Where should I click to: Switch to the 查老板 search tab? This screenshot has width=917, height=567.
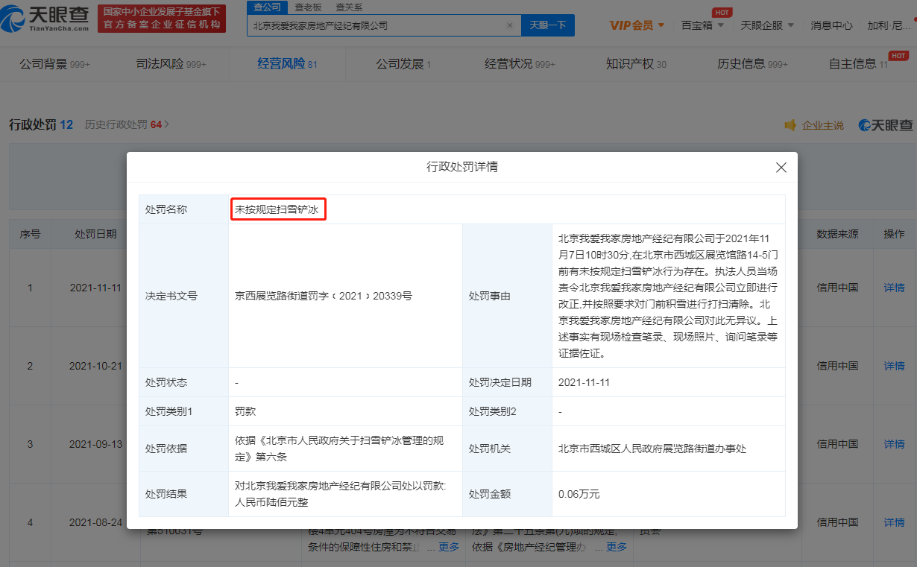tap(306, 7)
